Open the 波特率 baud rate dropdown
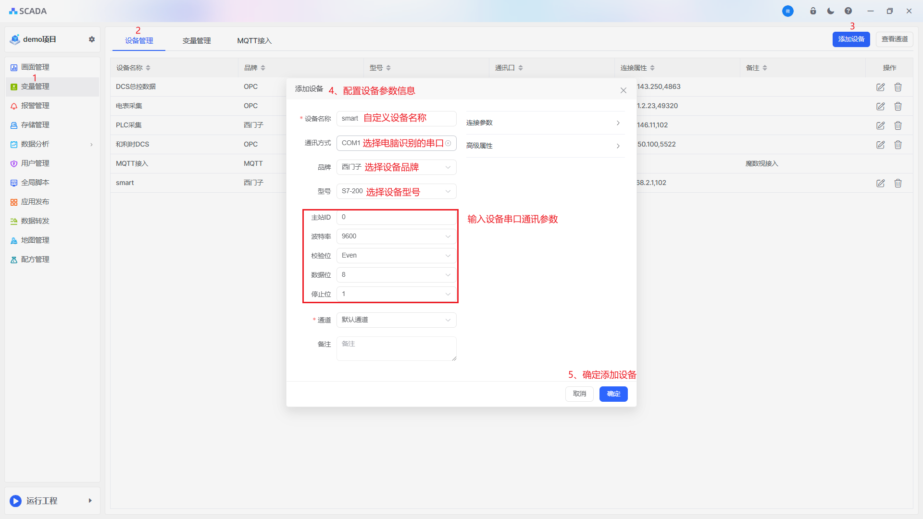Screen dimensions: 923x519 pos(396,236)
